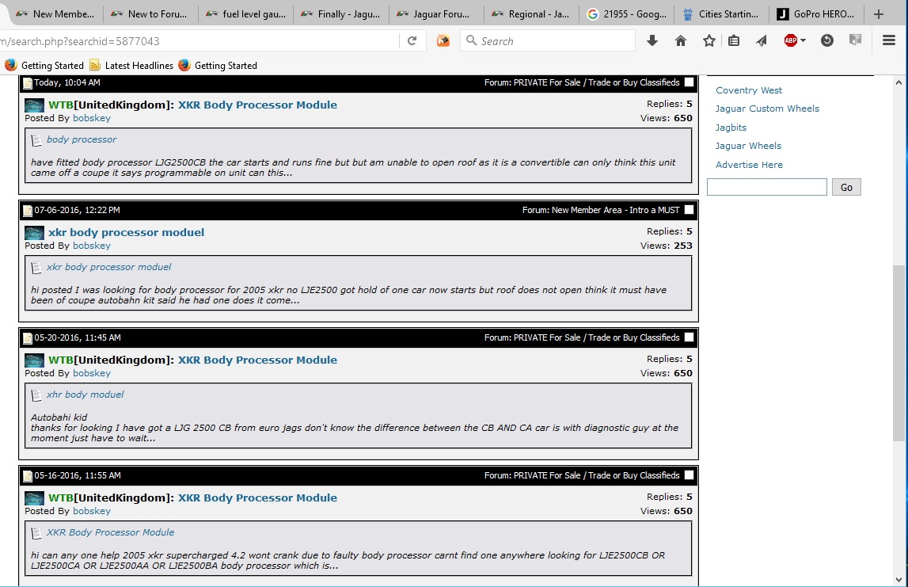Focus the browser Search input field
Image resolution: width=908 pixels, height=587 pixels.
pos(554,41)
